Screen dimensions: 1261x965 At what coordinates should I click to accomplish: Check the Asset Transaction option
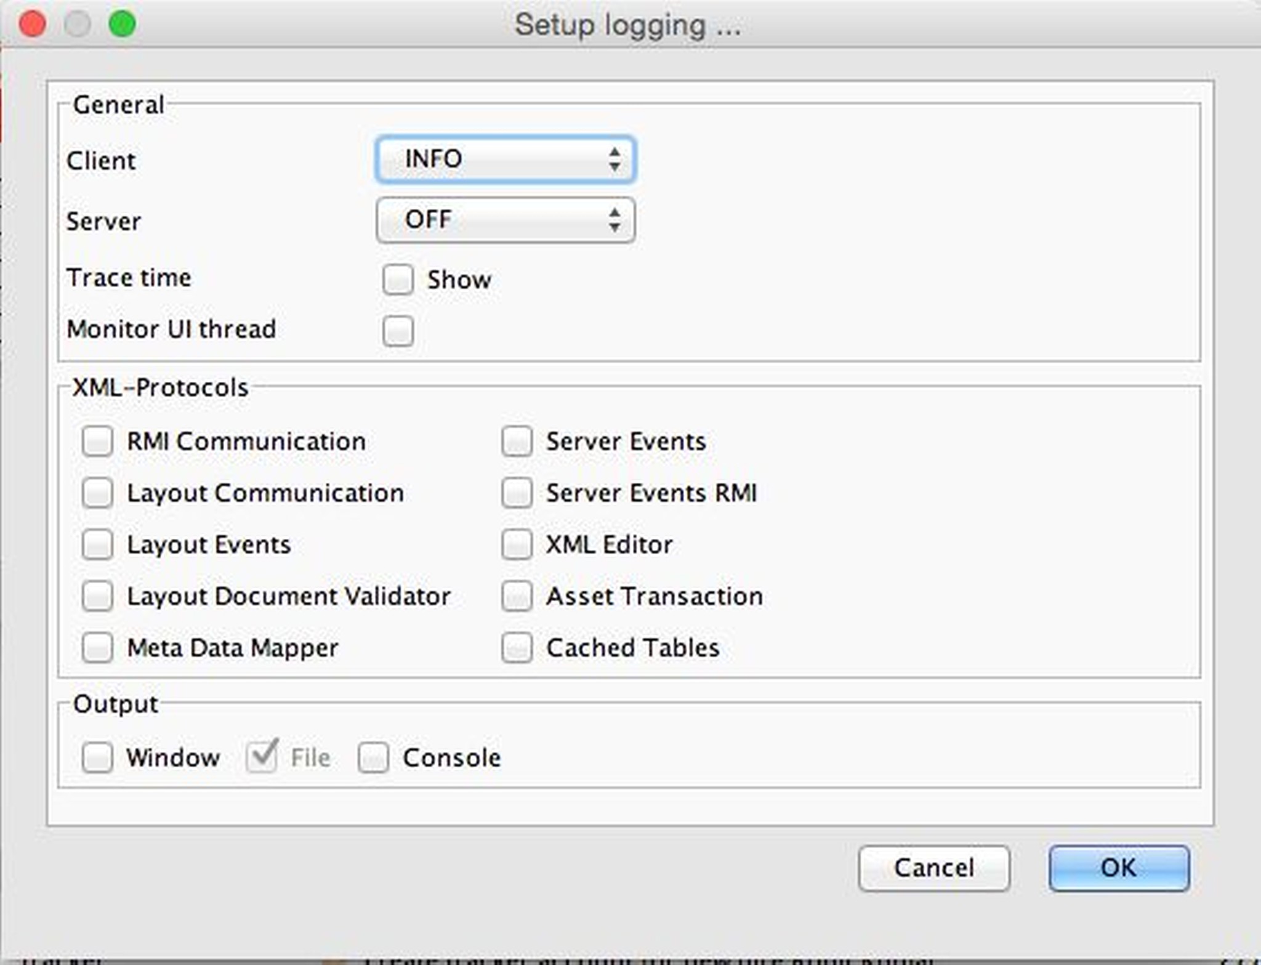click(517, 596)
